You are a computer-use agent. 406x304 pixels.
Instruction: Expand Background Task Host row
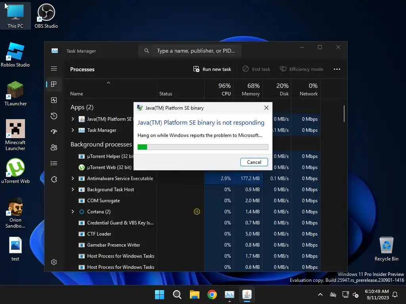(x=73, y=190)
